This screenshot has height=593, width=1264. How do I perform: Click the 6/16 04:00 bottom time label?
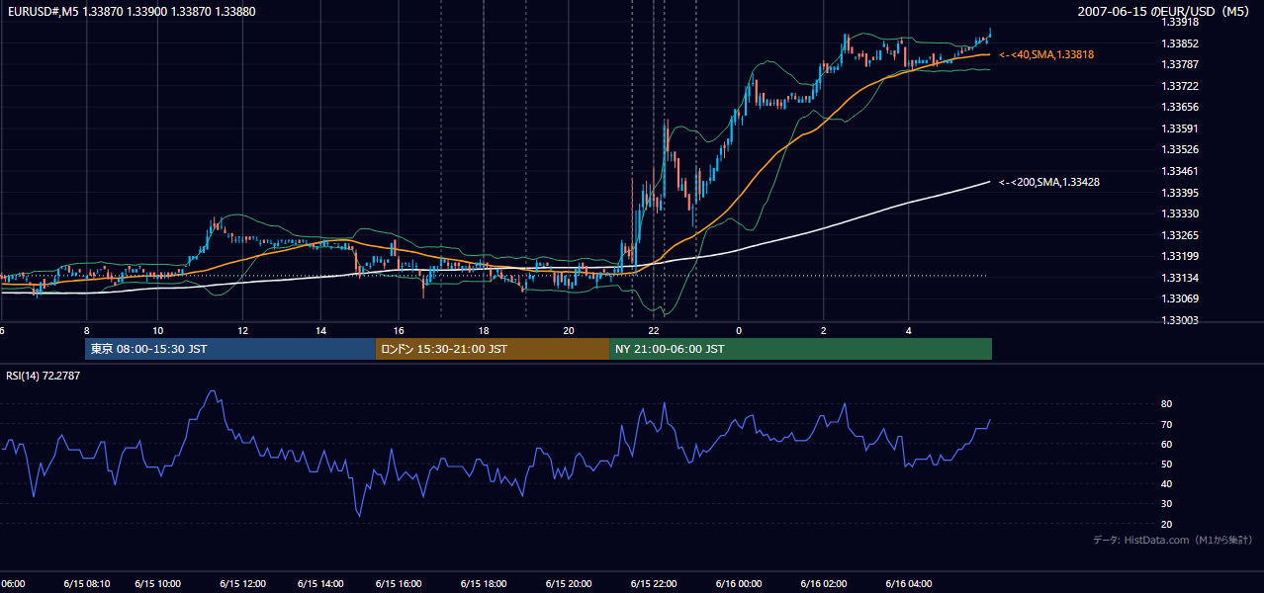point(909,583)
